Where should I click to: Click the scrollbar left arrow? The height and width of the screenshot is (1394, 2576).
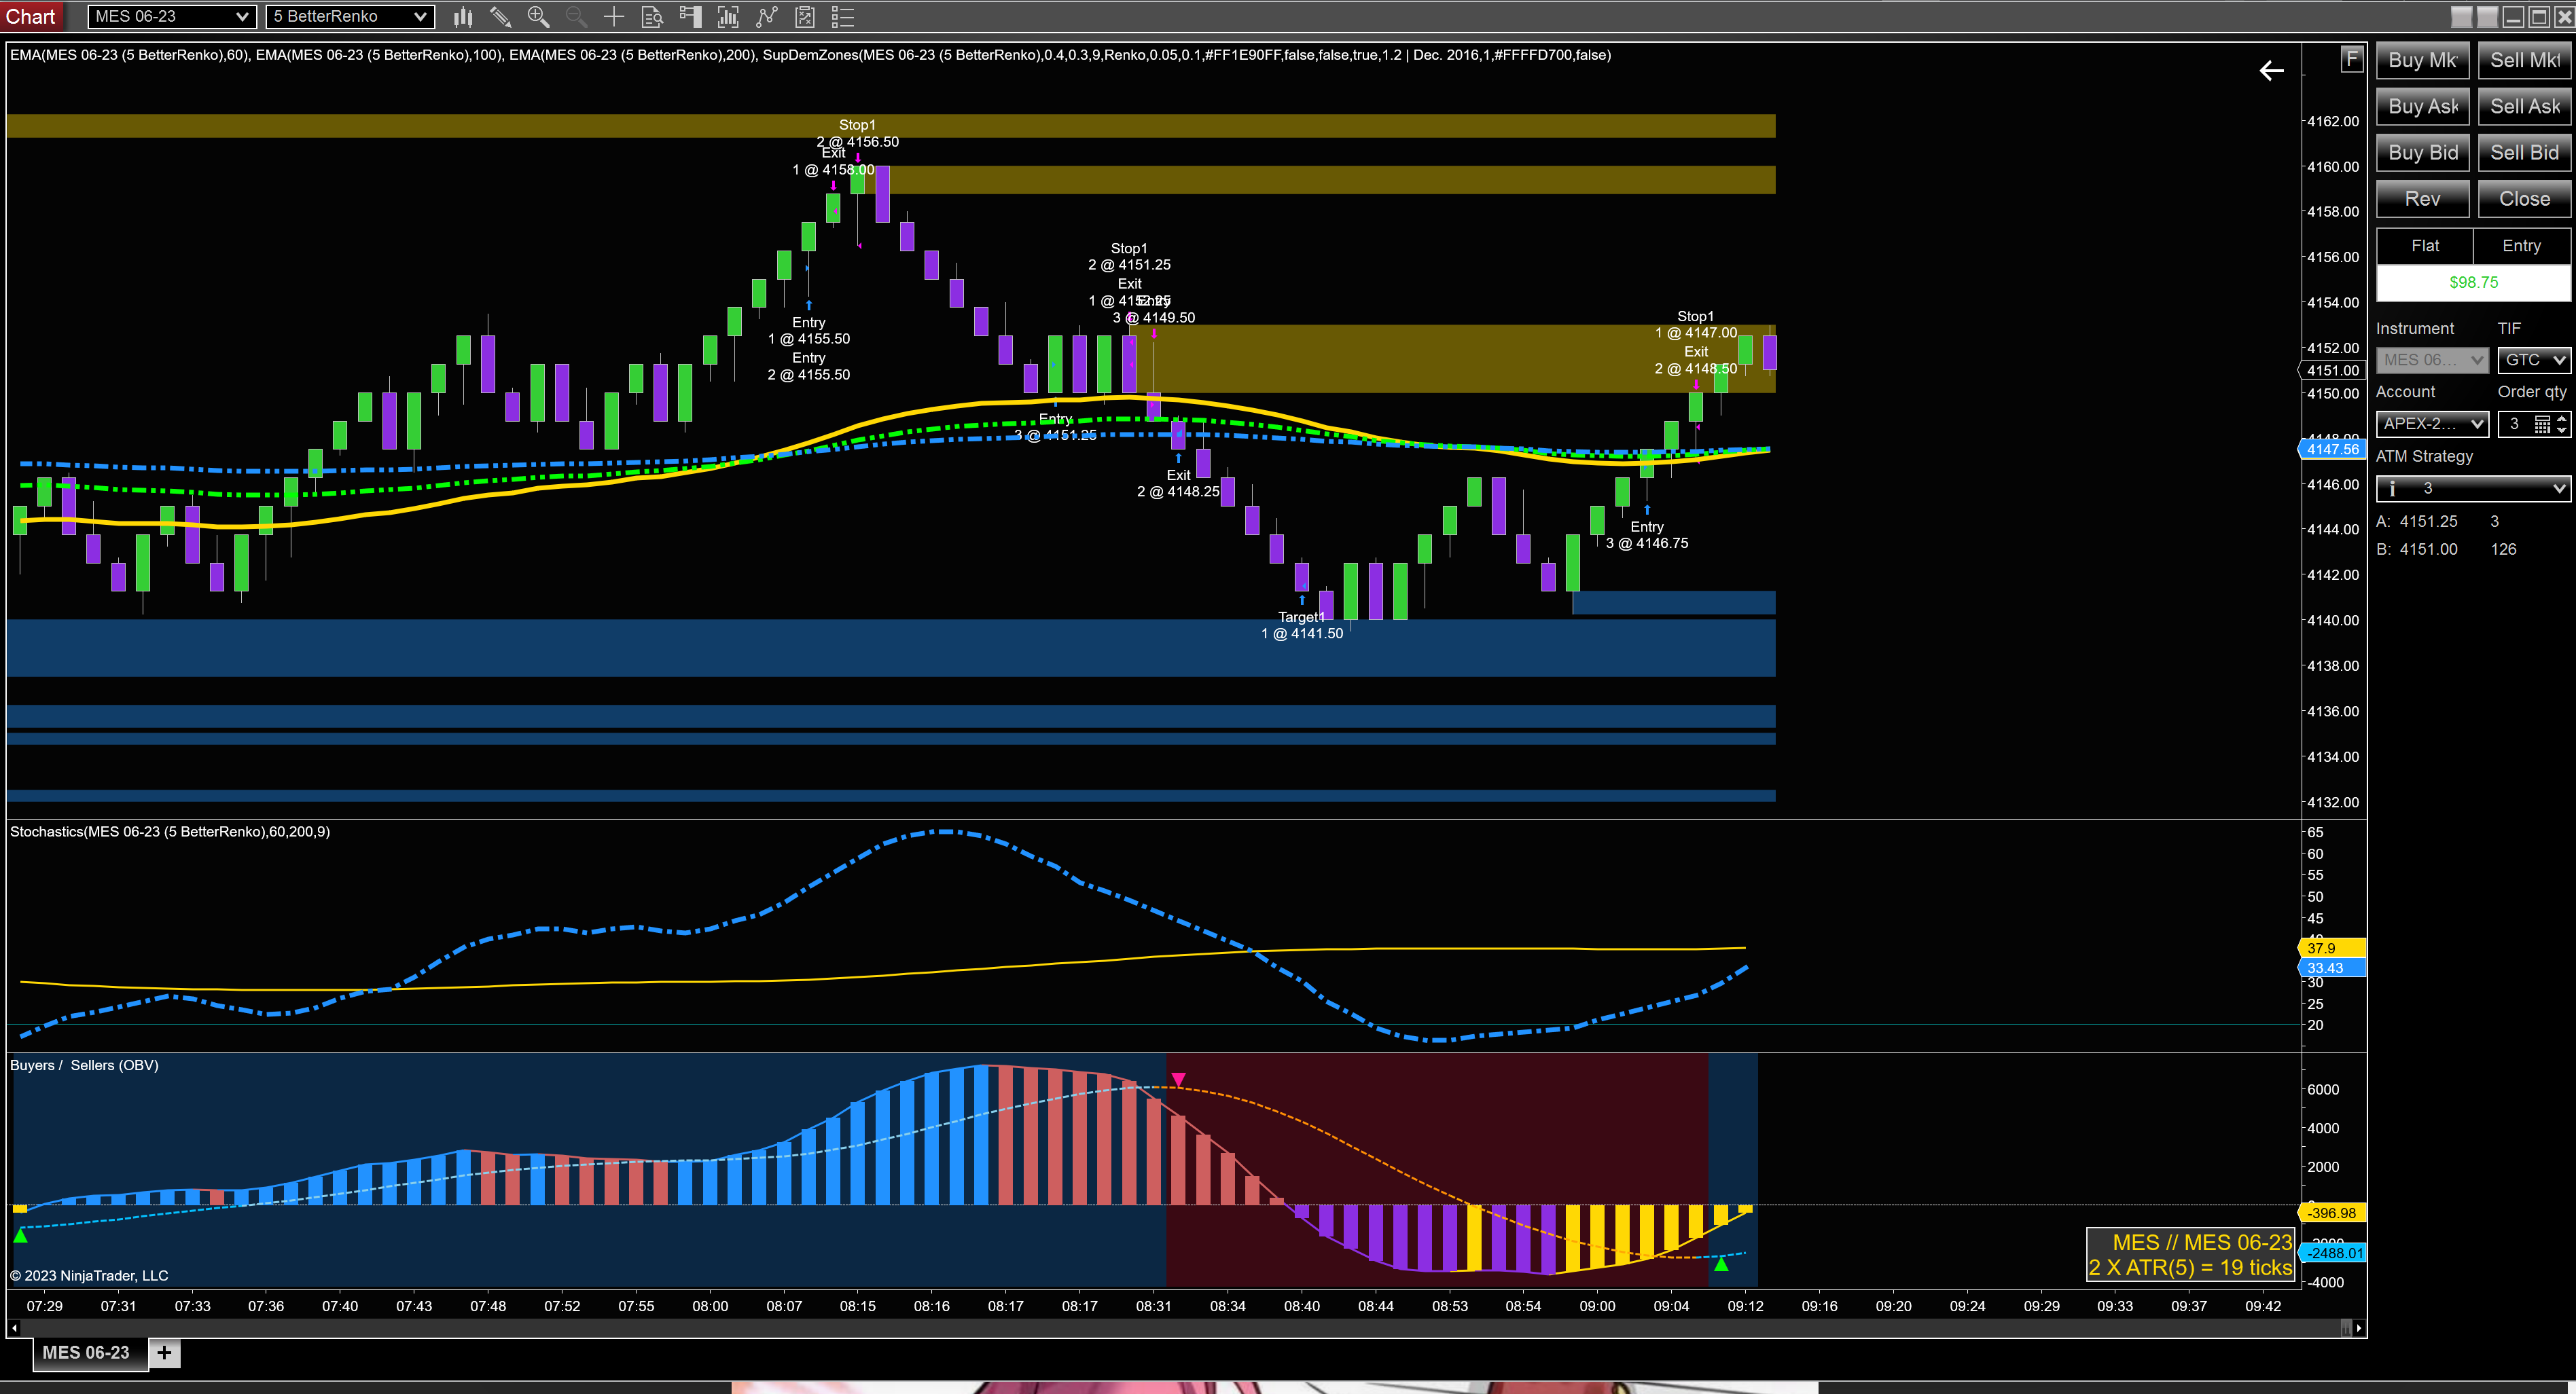coord(13,1328)
